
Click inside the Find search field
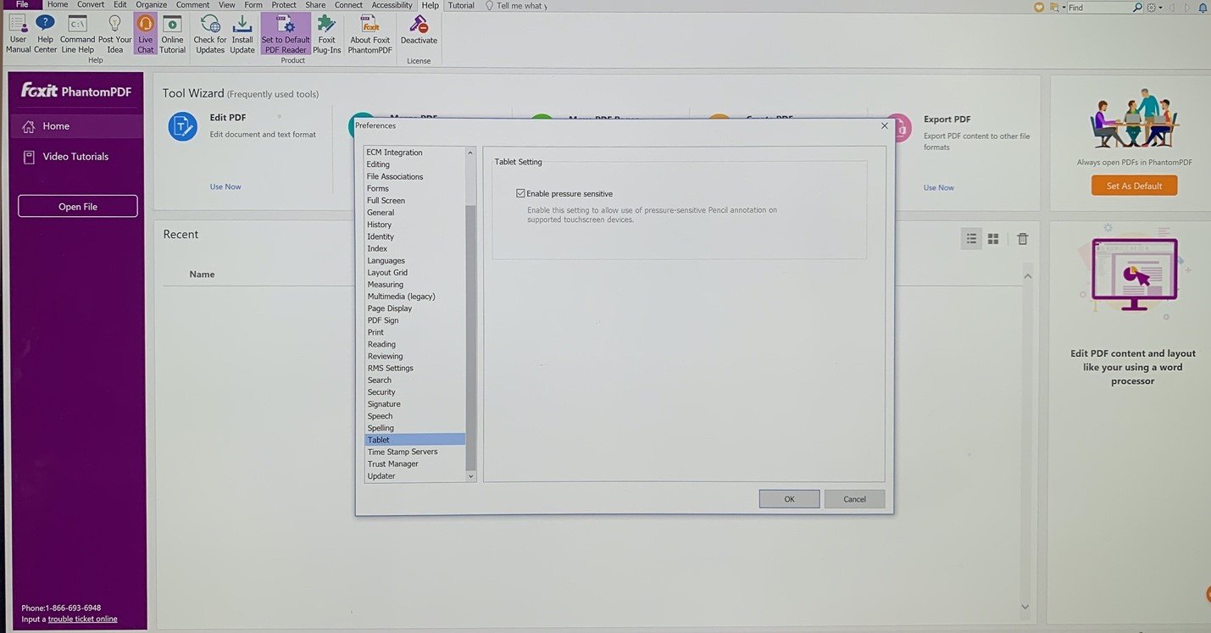click(x=1099, y=7)
